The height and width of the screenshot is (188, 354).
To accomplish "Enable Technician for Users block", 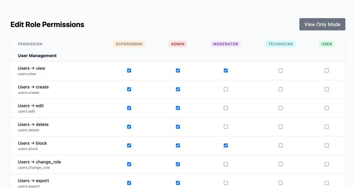I will click(x=281, y=145).
